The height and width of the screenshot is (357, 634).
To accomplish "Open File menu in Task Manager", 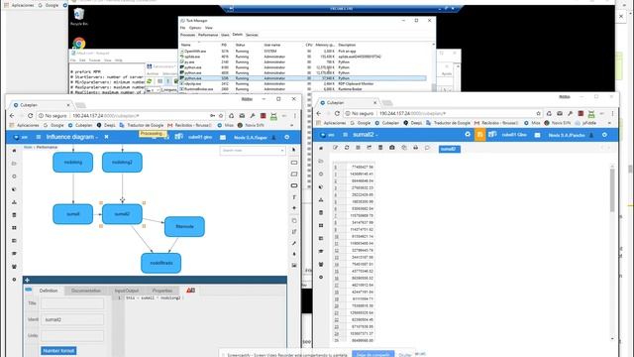I will point(182,28).
